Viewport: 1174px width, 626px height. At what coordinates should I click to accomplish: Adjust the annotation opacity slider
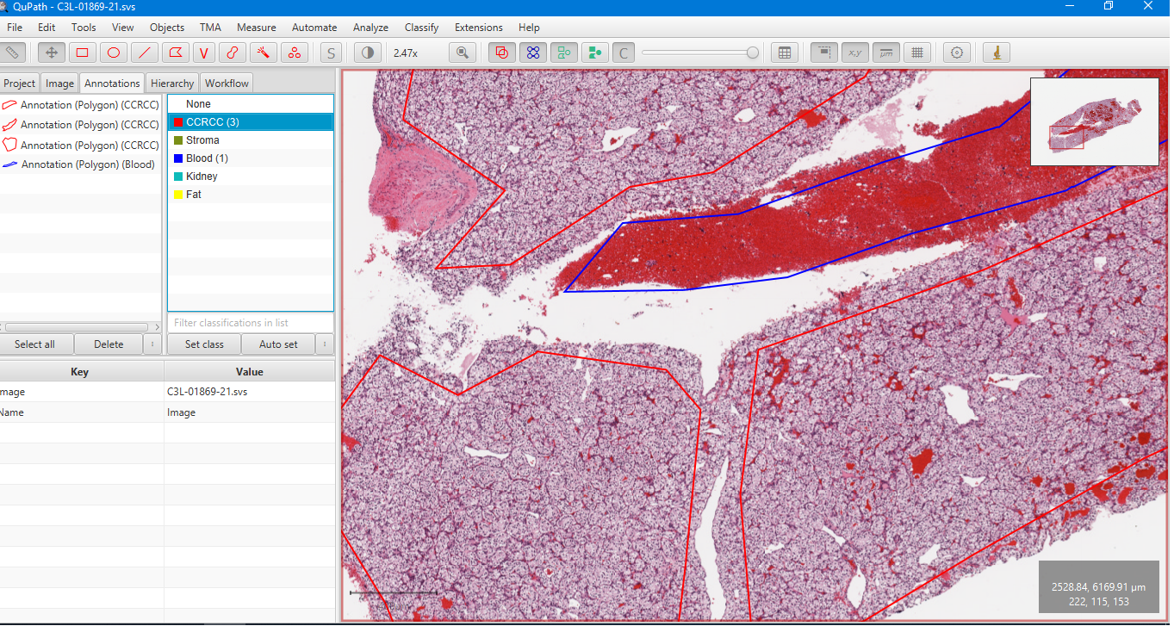click(x=699, y=52)
